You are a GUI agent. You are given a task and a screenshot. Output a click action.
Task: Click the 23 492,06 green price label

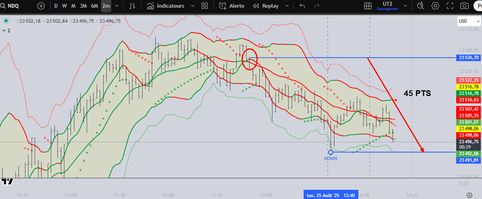(x=469, y=154)
